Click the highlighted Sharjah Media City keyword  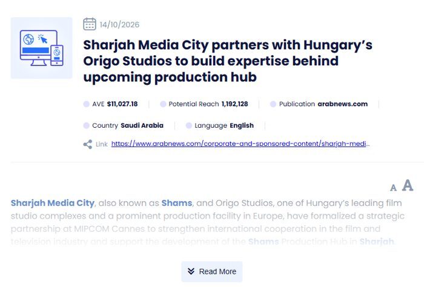[53, 203]
